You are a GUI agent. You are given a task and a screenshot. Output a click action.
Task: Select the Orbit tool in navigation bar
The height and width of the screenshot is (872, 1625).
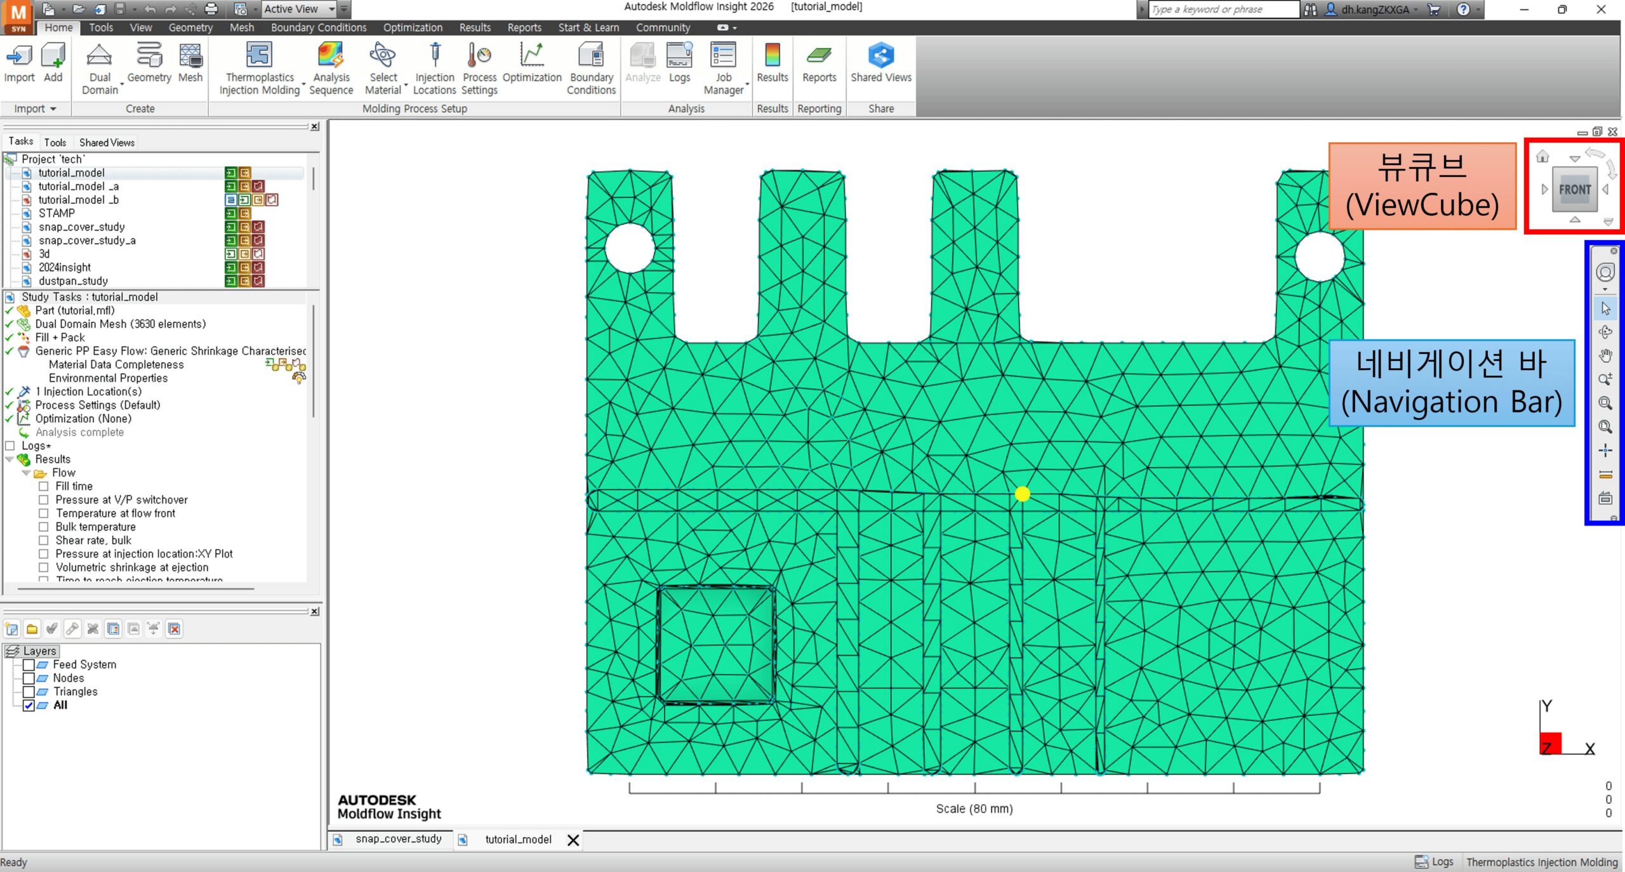1605,332
